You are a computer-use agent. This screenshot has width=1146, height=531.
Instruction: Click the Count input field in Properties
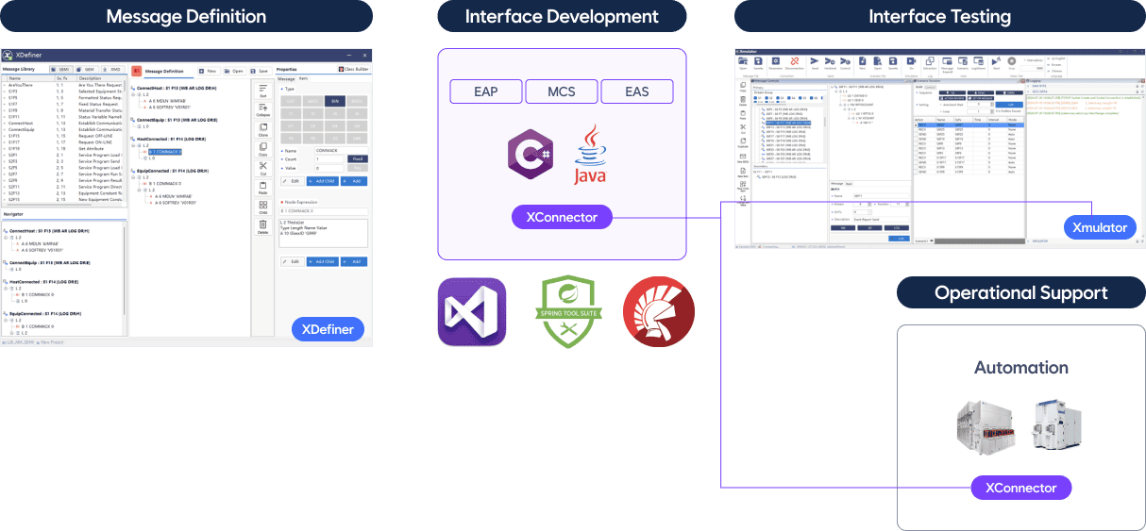click(329, 159)
